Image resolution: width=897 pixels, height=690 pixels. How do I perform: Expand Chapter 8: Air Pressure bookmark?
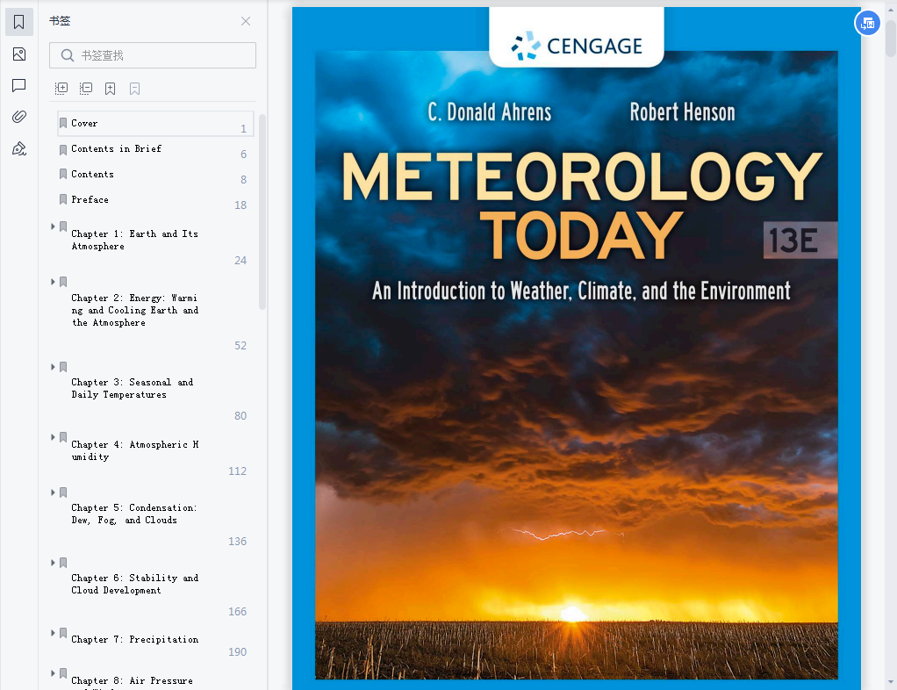(53, 673)
